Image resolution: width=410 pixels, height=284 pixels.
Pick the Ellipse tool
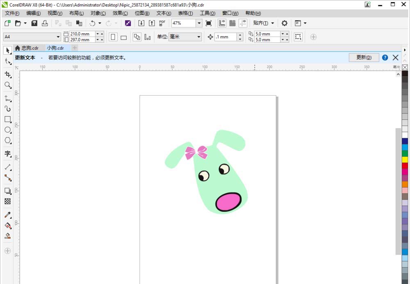(8, 130)
